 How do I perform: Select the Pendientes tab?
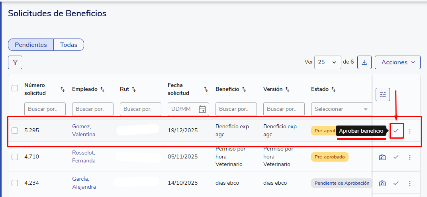point(31,45)
